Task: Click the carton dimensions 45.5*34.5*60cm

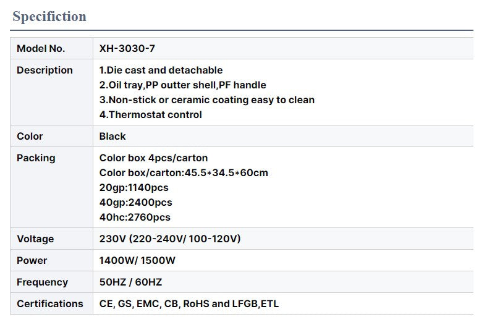Action: click(184, 173)
